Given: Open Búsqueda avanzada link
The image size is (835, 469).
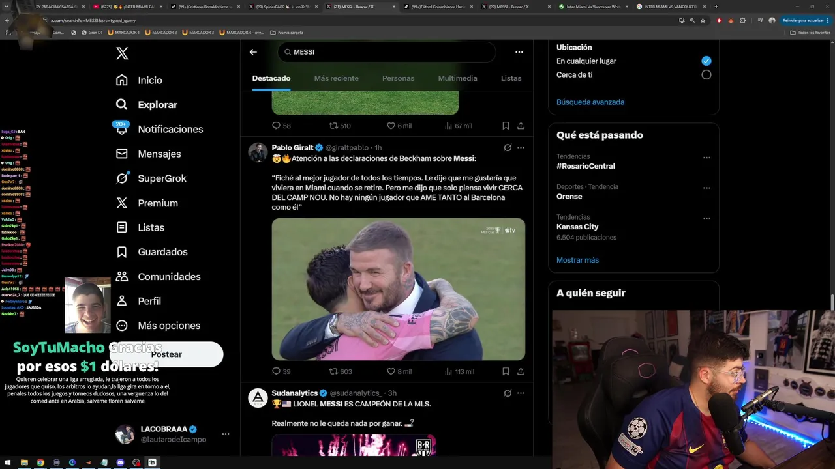Looking at the screenshot, I should [x=590, y=102].
